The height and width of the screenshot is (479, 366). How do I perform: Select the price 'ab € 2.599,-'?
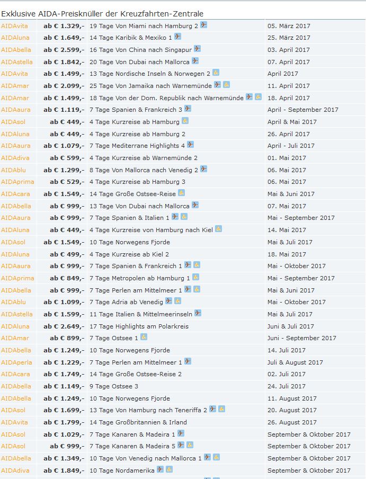(64, 49)
